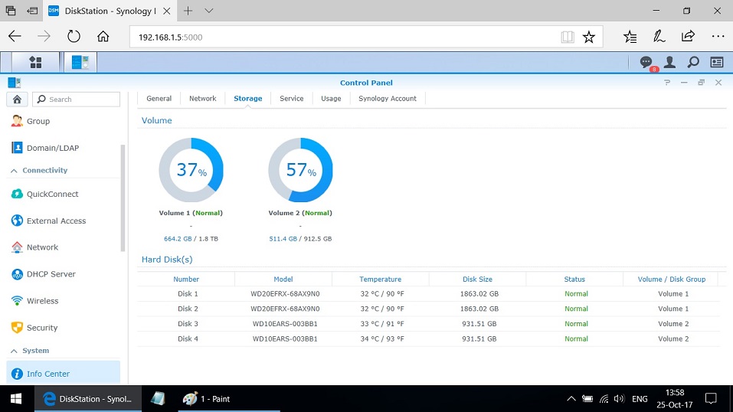Screen dimensions: 733x412
Task: Open the volume speaker tray icon
Action: pos(619,399)
